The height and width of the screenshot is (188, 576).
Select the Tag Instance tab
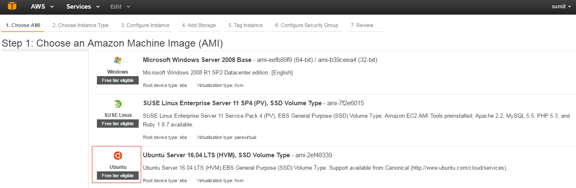(246, 25)
